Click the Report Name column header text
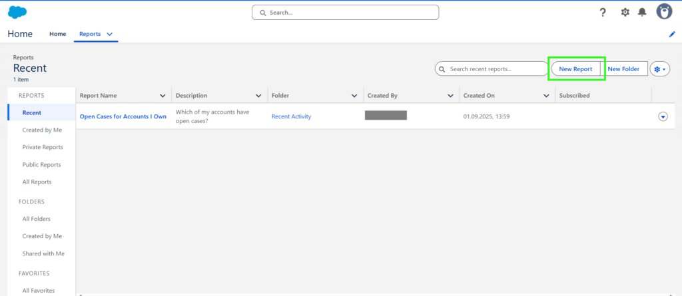 click(x=99, y=96)
